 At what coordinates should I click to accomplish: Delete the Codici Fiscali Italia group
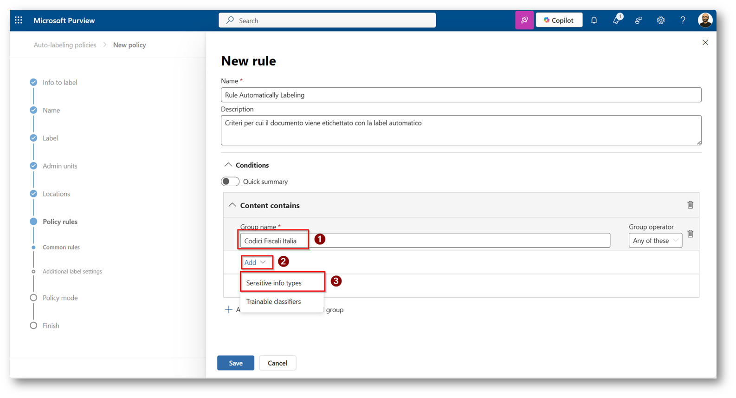pos(691,234)
